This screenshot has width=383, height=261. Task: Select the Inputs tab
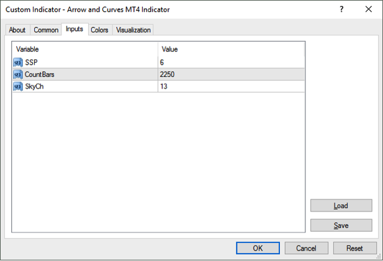pos(74,29)
